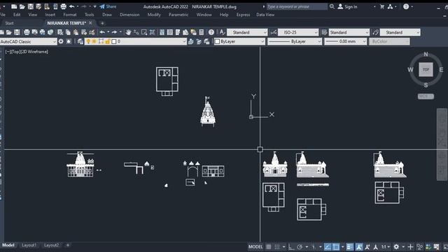Toggle Snap mode in status bar
Screen dimensions: 448x252
tap(277, 247)
